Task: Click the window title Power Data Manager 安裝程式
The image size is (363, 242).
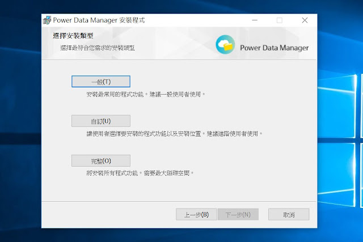Action: click(x=99, y=20)
